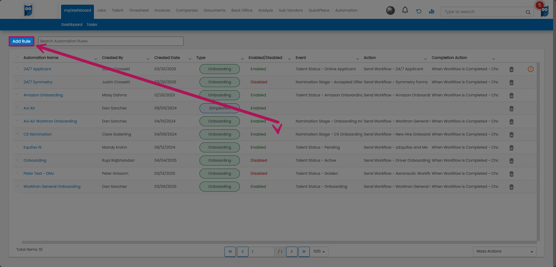Image resolution: width=556 pixels, height=267 pixels.
Task: Go to previous page
Action: point(243,252)
